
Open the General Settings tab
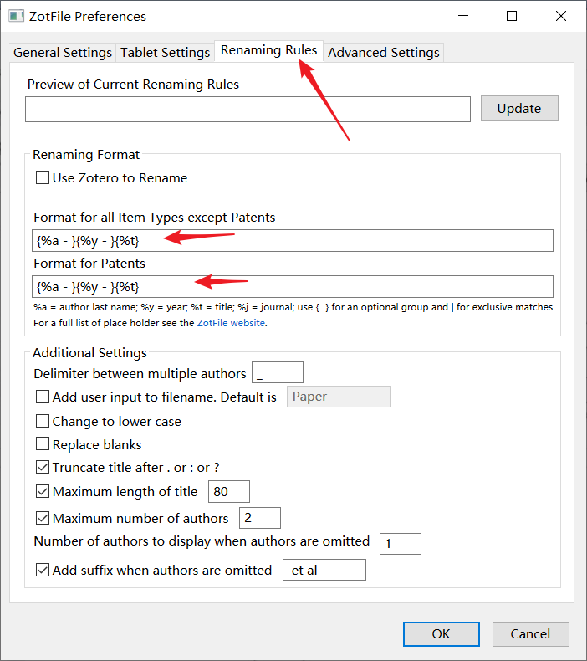(63, 52)
